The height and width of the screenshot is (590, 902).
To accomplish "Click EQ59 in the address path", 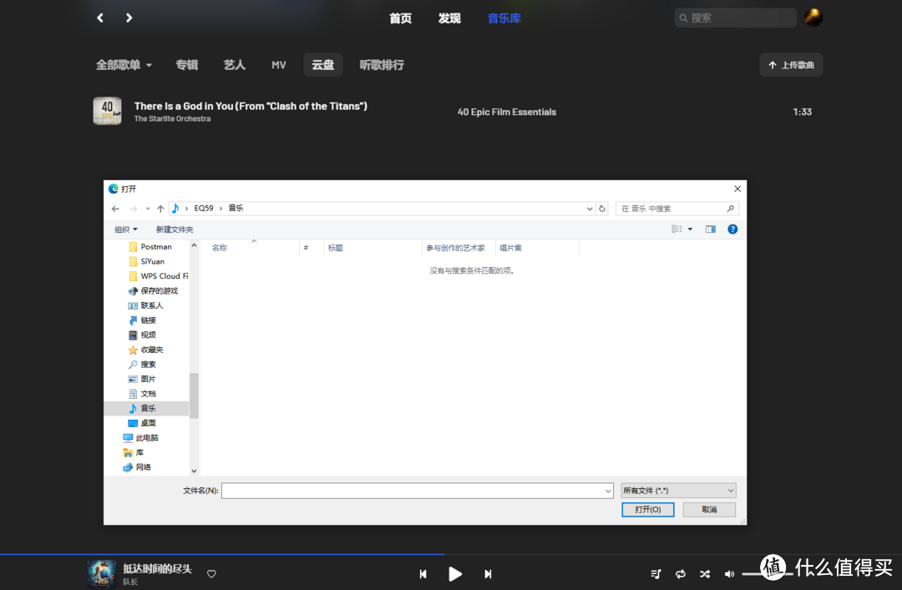I will (x=204, y=208).
